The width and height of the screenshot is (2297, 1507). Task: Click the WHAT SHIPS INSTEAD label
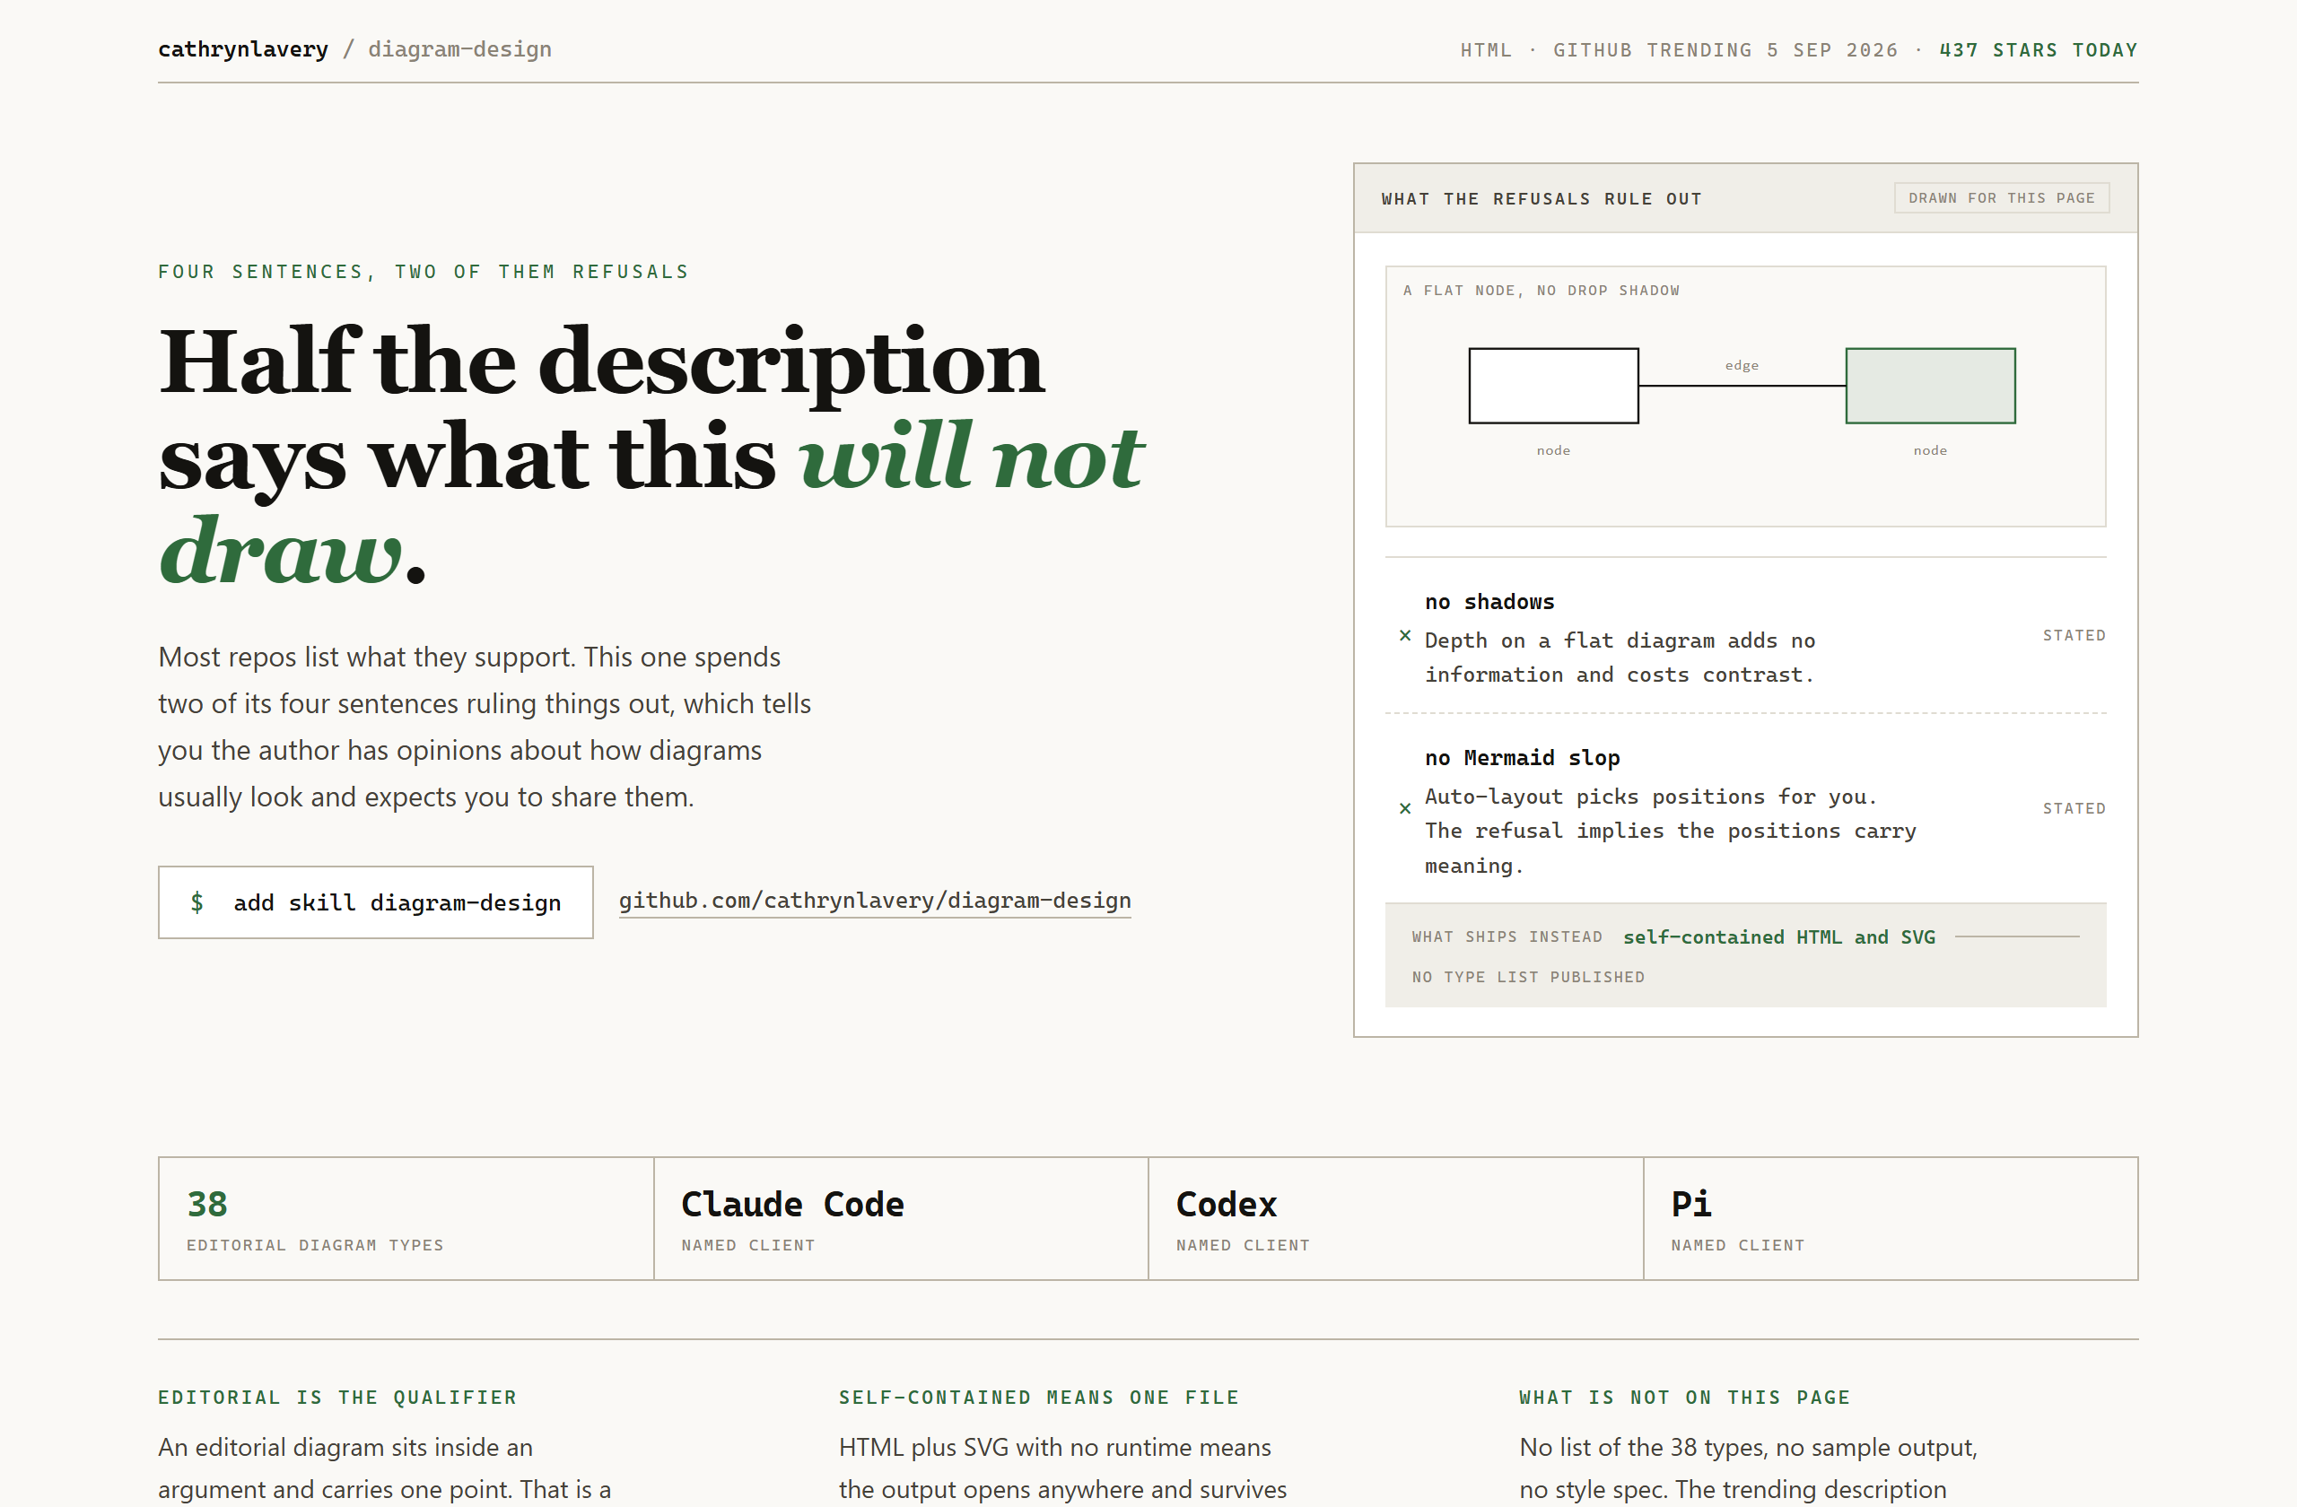[1507, 936]
